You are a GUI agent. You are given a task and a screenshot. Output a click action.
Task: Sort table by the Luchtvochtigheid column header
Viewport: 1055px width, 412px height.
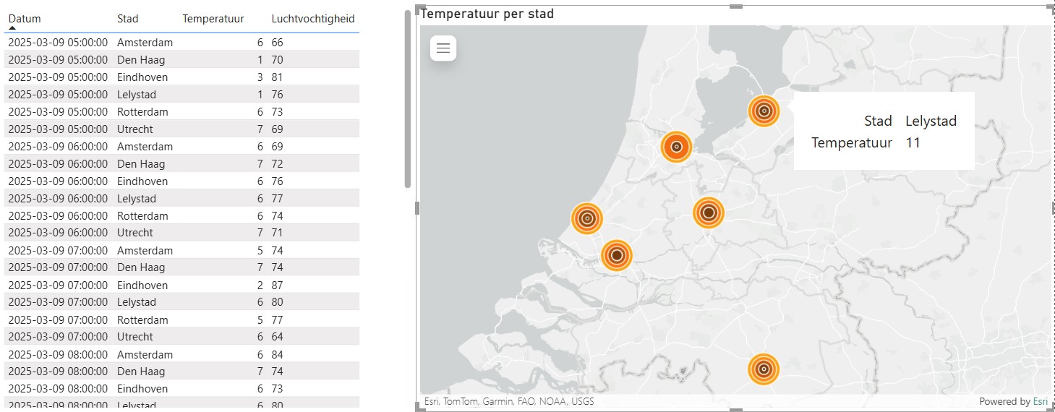click(313, 19)
